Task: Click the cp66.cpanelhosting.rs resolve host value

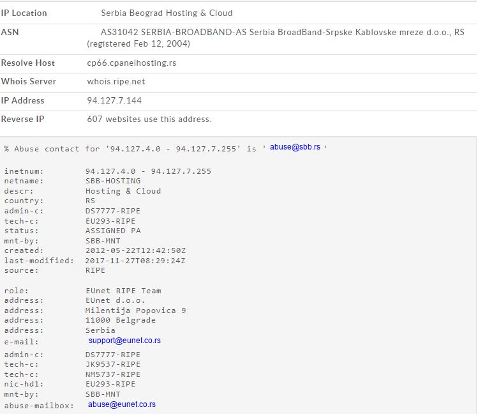Action: 131,63
